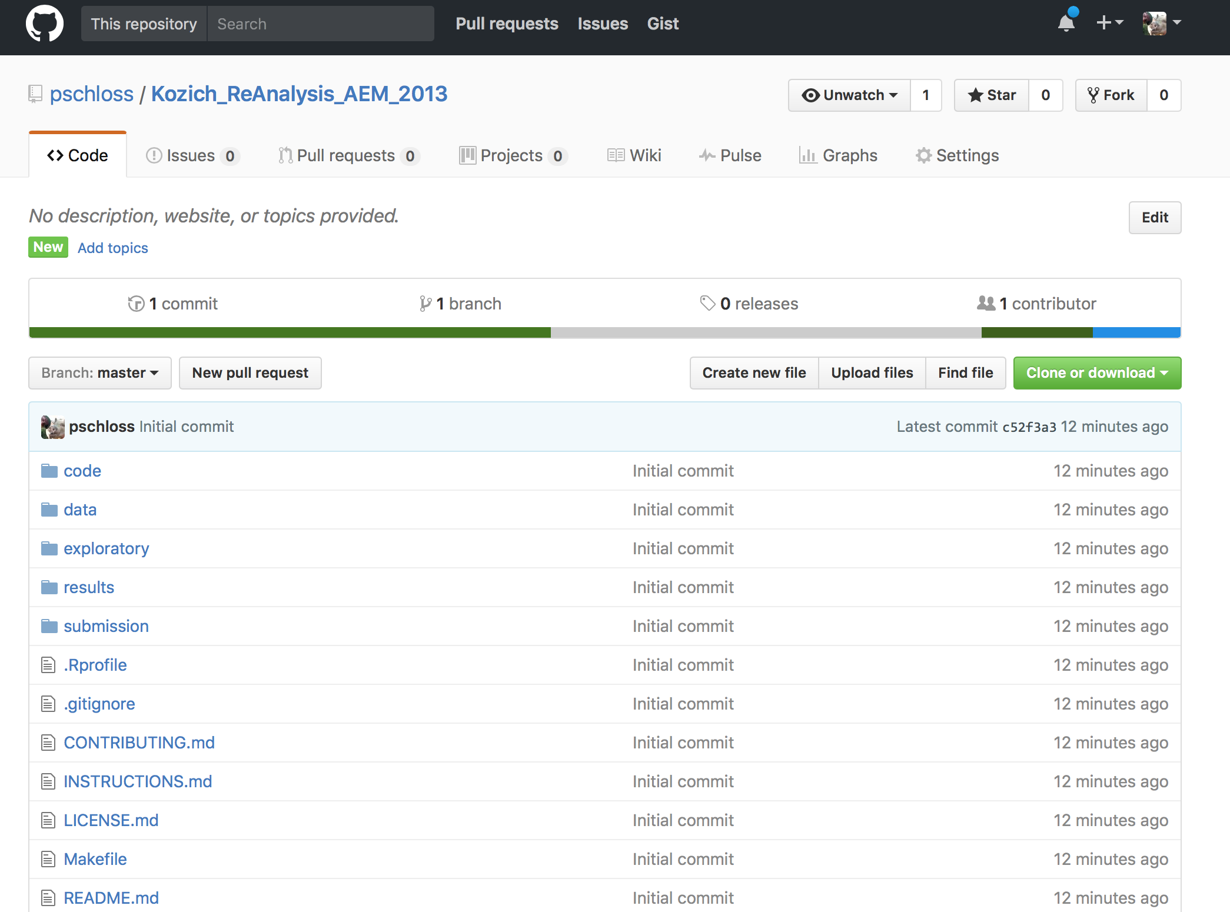Click the green language bar segment
The width and height of the screenshot is (1230, 912).
tap(290, 332)
